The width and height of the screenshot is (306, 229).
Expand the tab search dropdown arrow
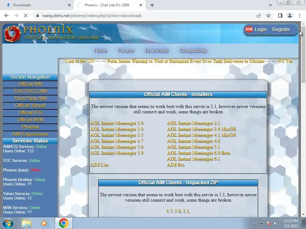pos(270,5)
